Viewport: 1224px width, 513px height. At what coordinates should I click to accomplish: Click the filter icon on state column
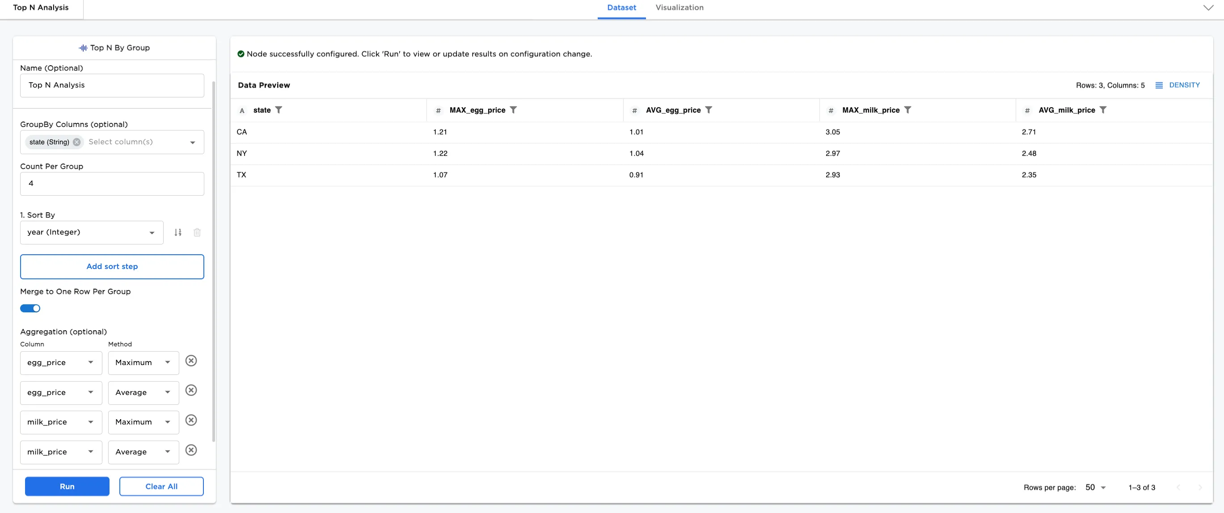(279, 110)
